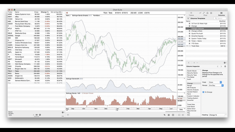This screenshot has width=235, height=132.
Task: Select Cost Basis in inspector list
Action: click(191, 107)
